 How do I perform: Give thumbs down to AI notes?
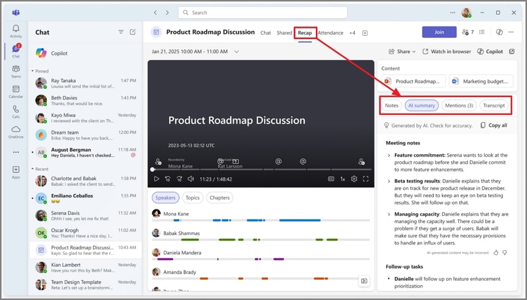coord(505,252)
